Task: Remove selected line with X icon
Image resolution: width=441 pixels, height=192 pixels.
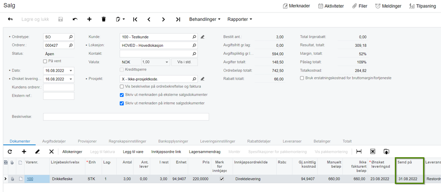Action: [52, 151]
